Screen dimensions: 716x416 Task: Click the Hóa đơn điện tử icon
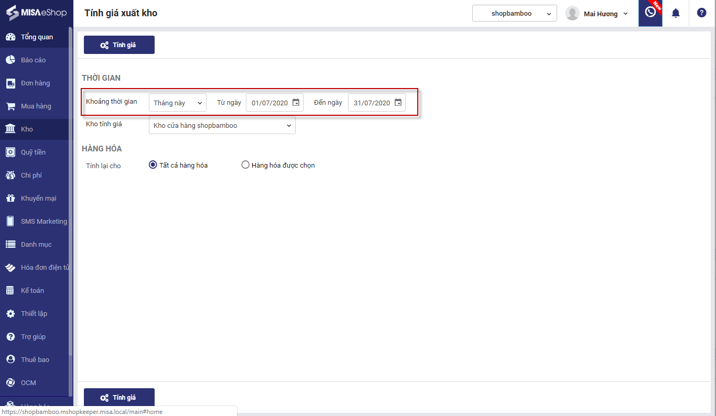10,267
